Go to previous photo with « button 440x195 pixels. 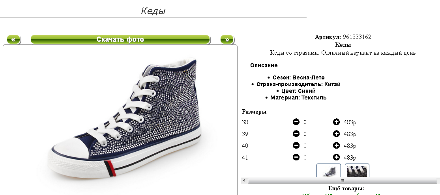(x=14, y=40)
